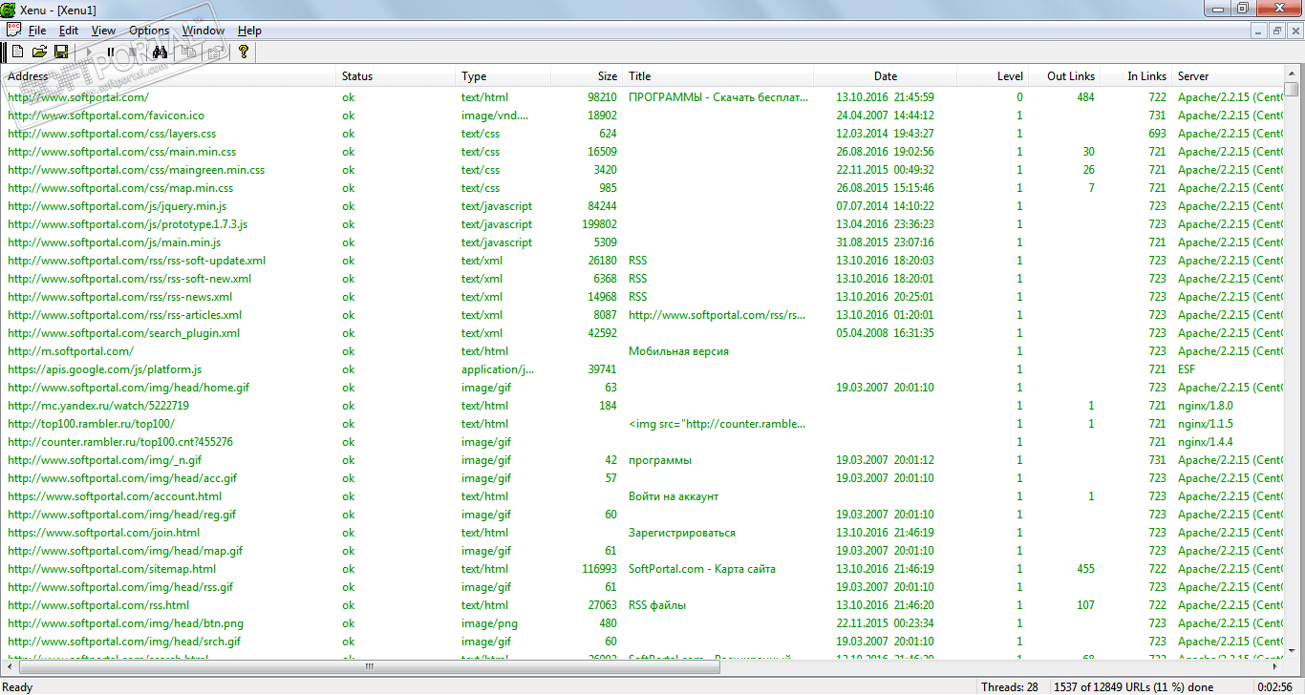Click the Copy pages icon in the toolbar

(188, 52)
